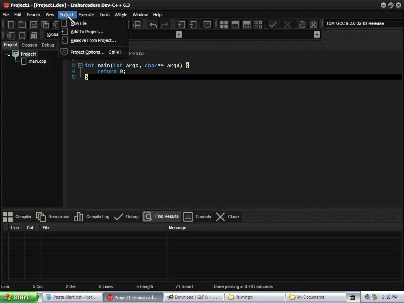Image resolution: width=404 pixels, height=303 pixels.
Task: Click the Debug checkmark toolbar icon
Action: coord(273,25)
